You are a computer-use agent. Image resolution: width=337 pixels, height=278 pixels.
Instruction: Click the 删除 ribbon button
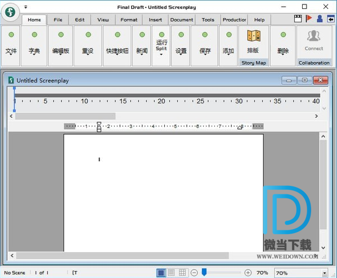(x=283, y=46)
